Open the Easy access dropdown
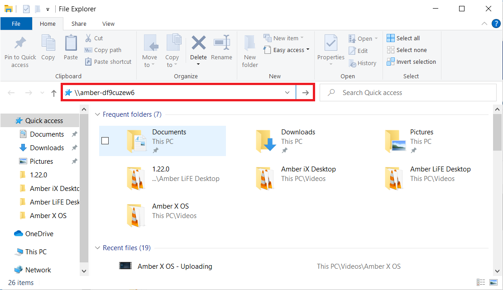The height and width of the screenshot is (290, 503). pyautogui.click(x=287, y=50)
